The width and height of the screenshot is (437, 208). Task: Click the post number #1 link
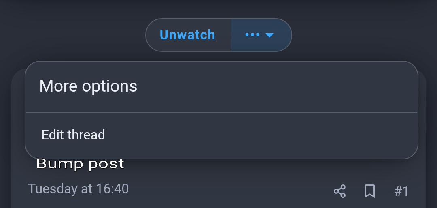click(x=401, y=191)
